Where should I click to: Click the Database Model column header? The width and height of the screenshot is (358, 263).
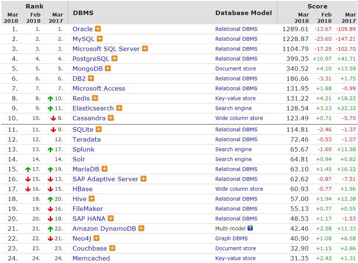(244, 13)
